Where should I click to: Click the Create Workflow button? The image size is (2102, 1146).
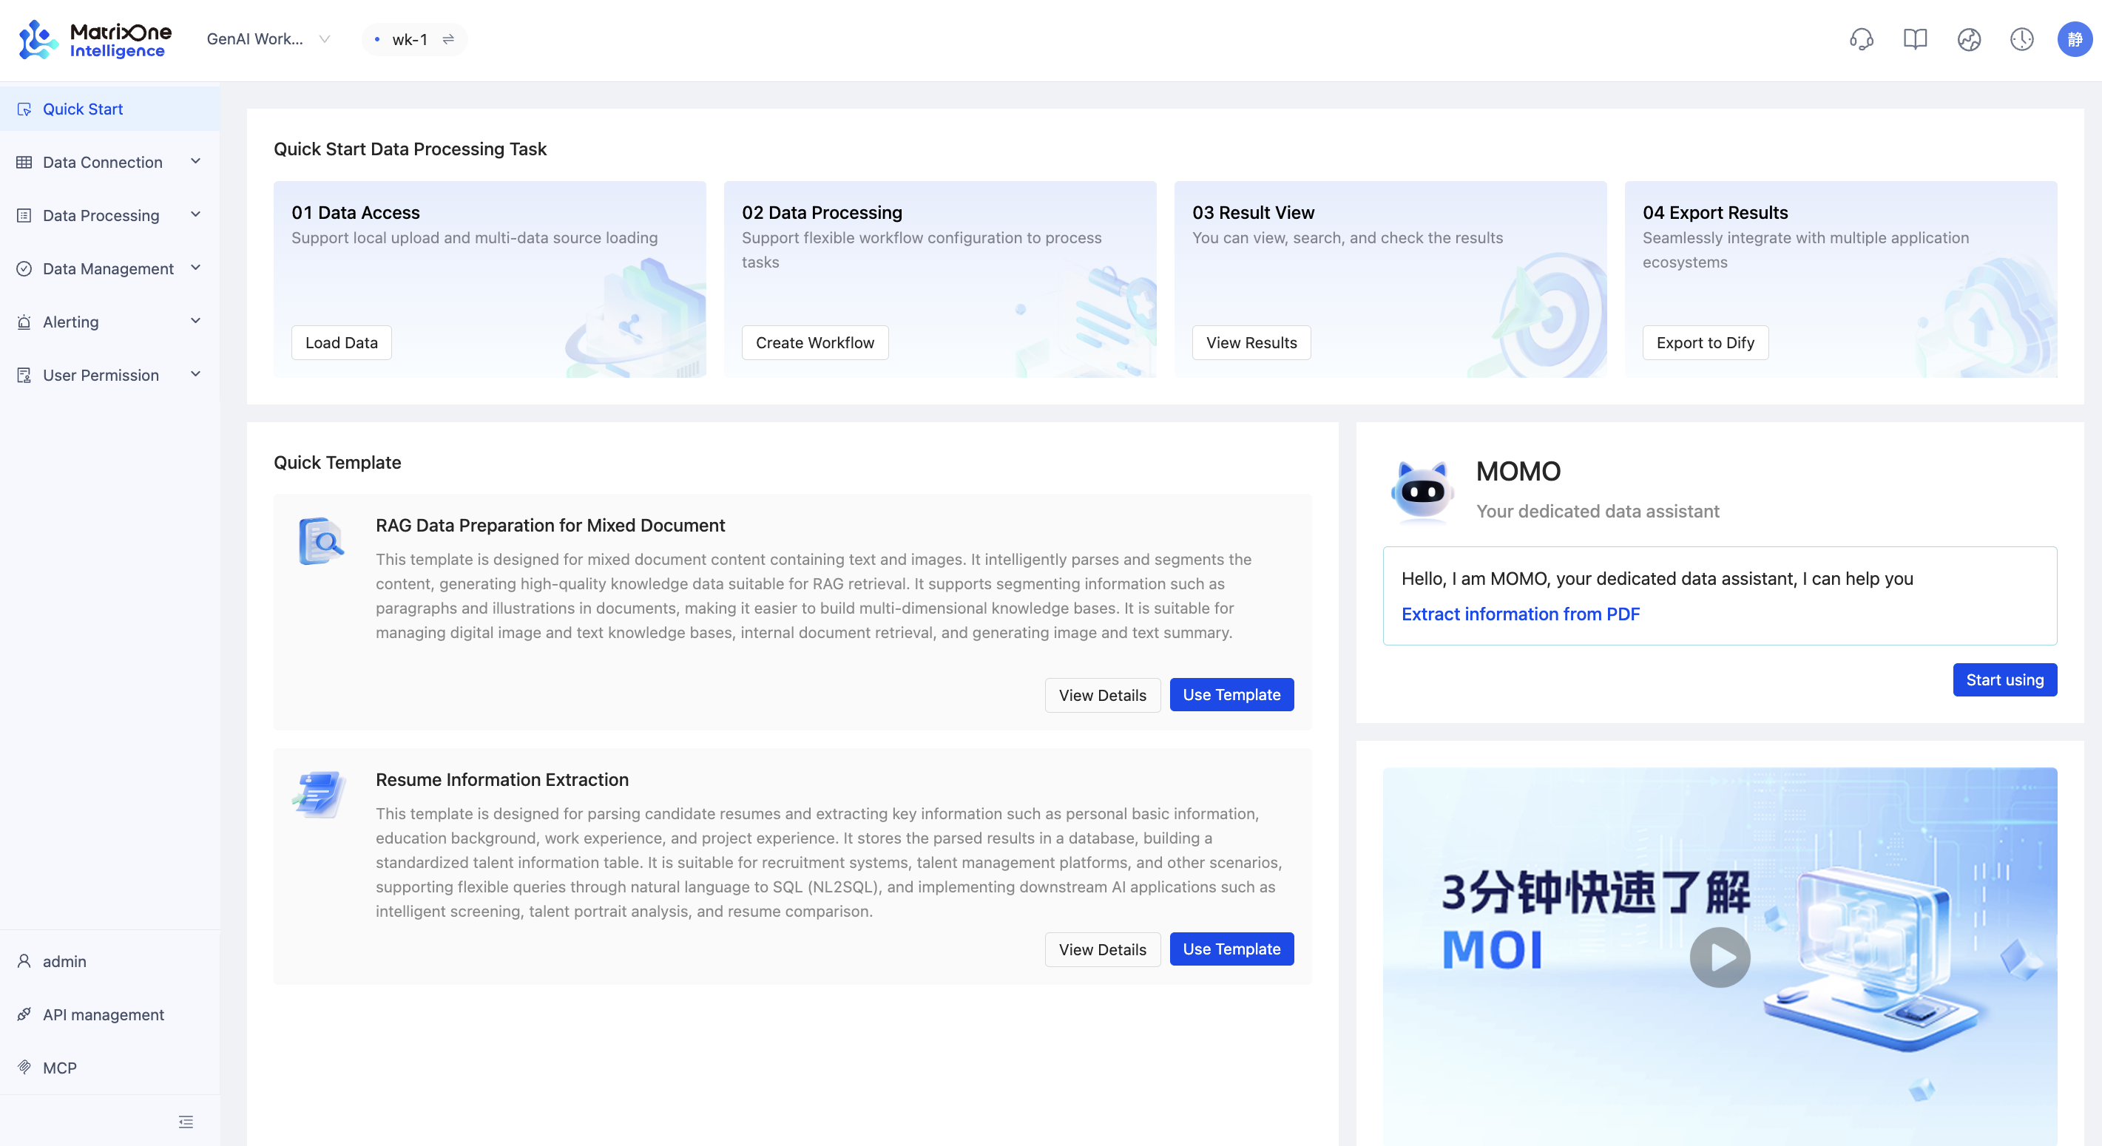[x=814, y=342]
